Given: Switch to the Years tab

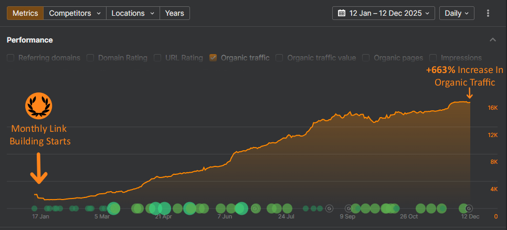Looking at the screenshot, I should coord(174,13).
